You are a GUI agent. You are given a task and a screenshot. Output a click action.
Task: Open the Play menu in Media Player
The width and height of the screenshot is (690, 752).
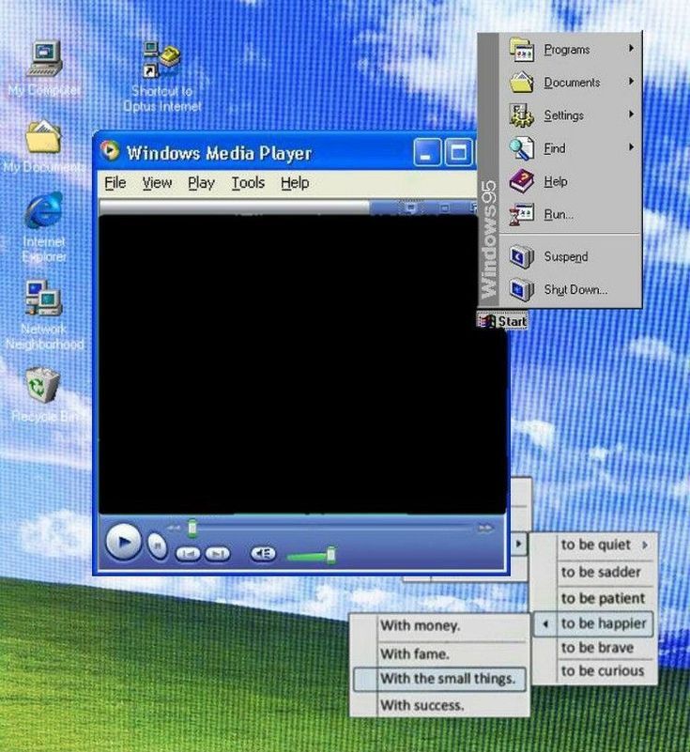tap(201, 183)
